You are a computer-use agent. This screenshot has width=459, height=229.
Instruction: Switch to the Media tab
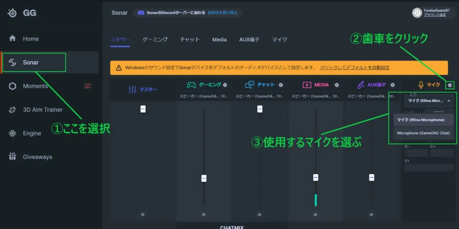tap(219, 39)
